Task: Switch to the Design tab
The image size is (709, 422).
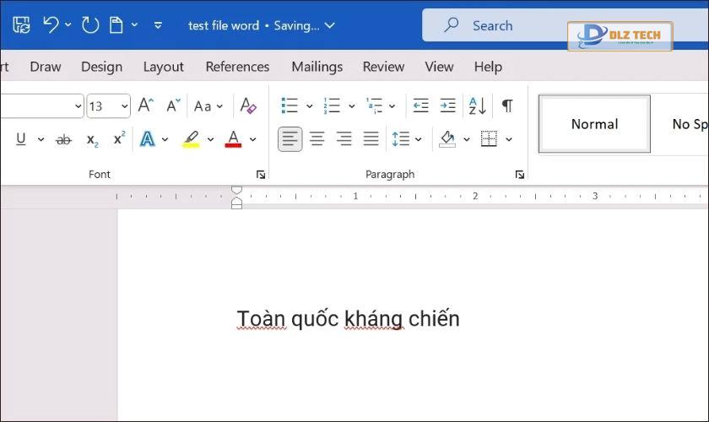Action: 102,67
